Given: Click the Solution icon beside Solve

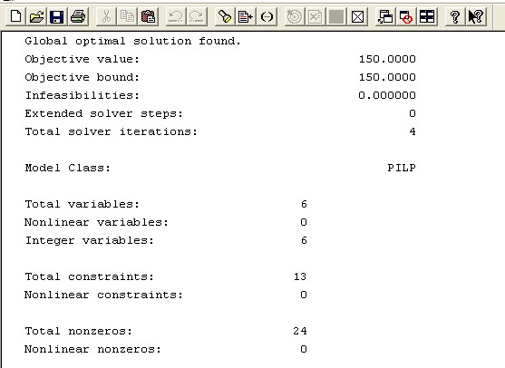Looking at the screenshot, I should click(x=315, y=16).
